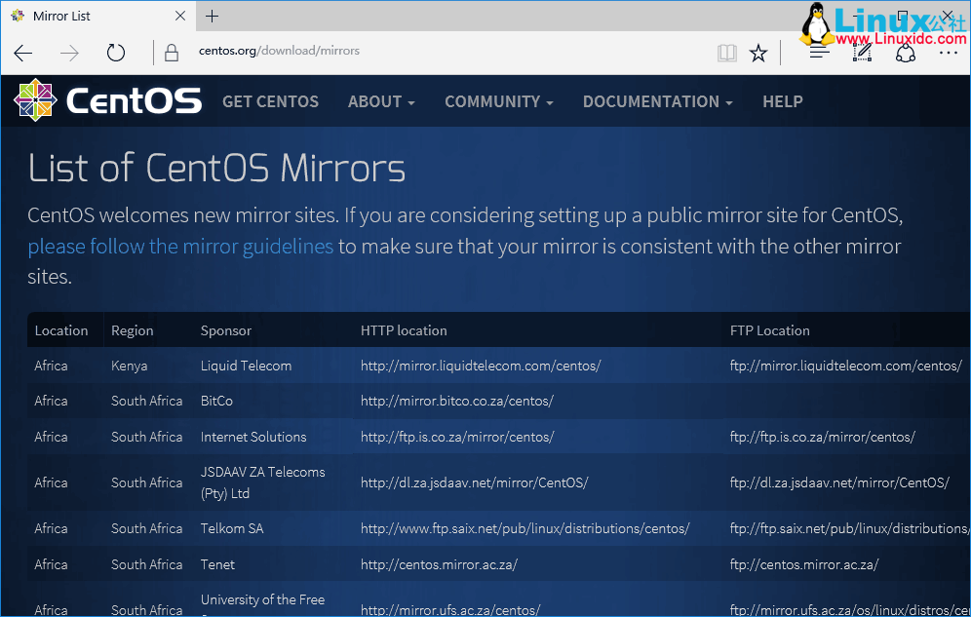Go to the HELP menu item
Screen dimensions: 971x617
782,101
